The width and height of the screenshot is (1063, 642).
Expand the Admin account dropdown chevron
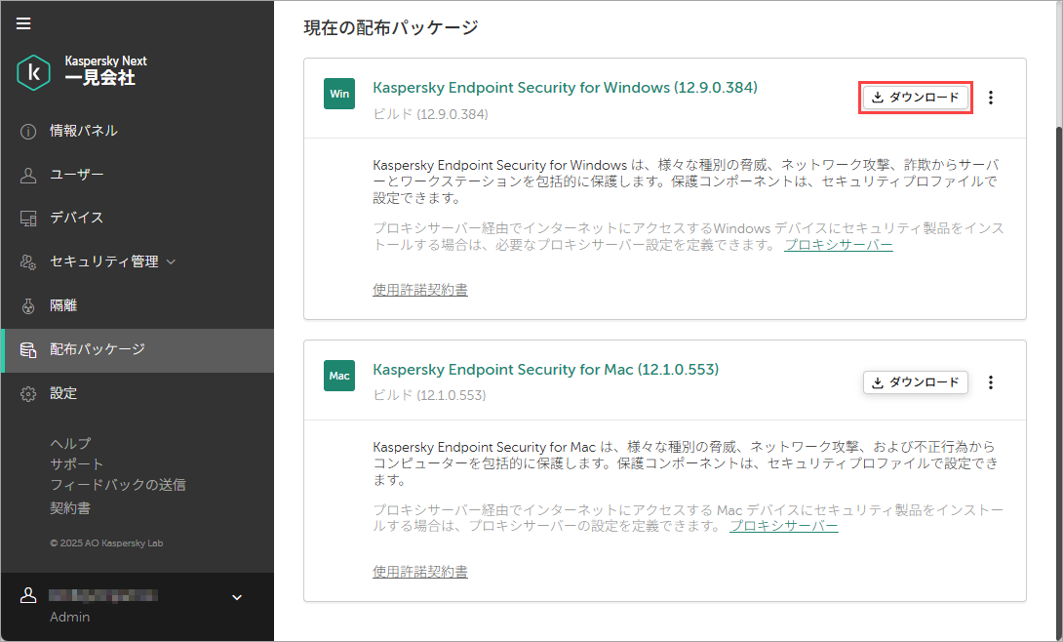pos(237,597)
